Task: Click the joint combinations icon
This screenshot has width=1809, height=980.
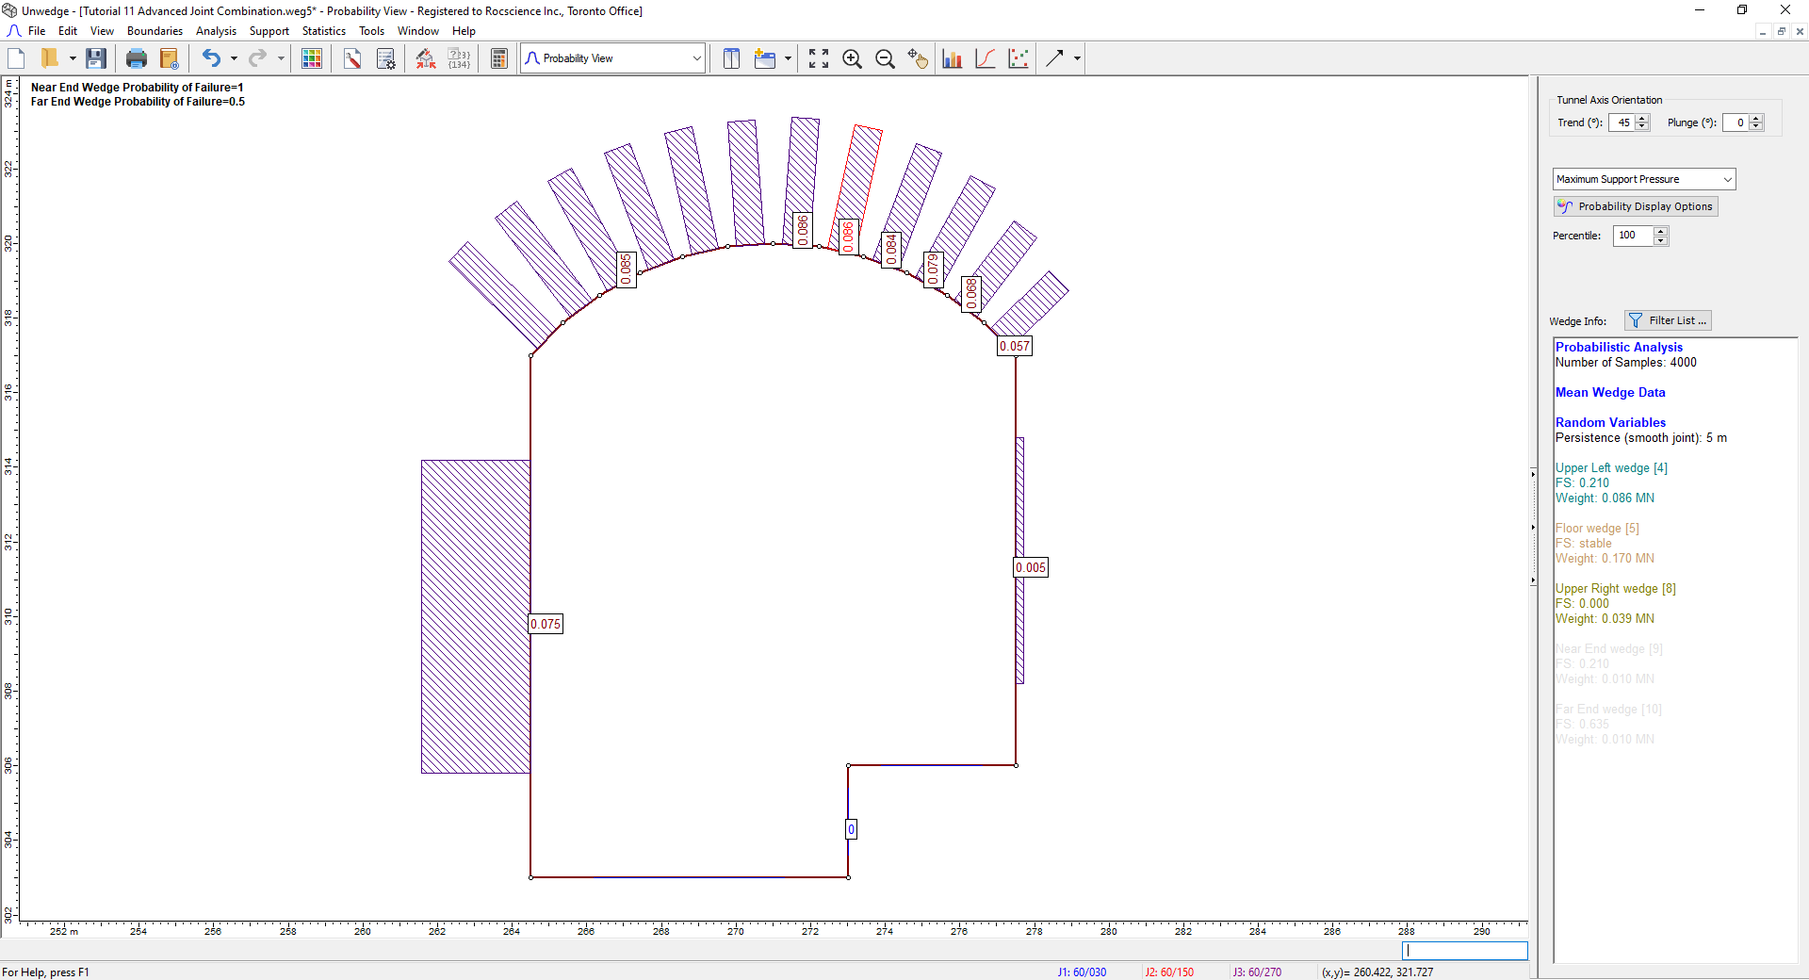Action: point(426,58)
